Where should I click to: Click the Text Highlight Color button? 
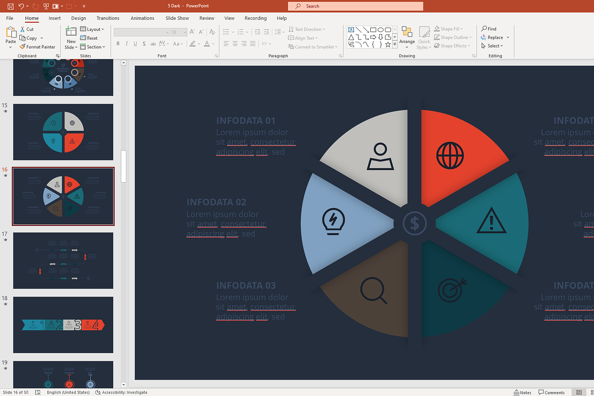point(193,44)
